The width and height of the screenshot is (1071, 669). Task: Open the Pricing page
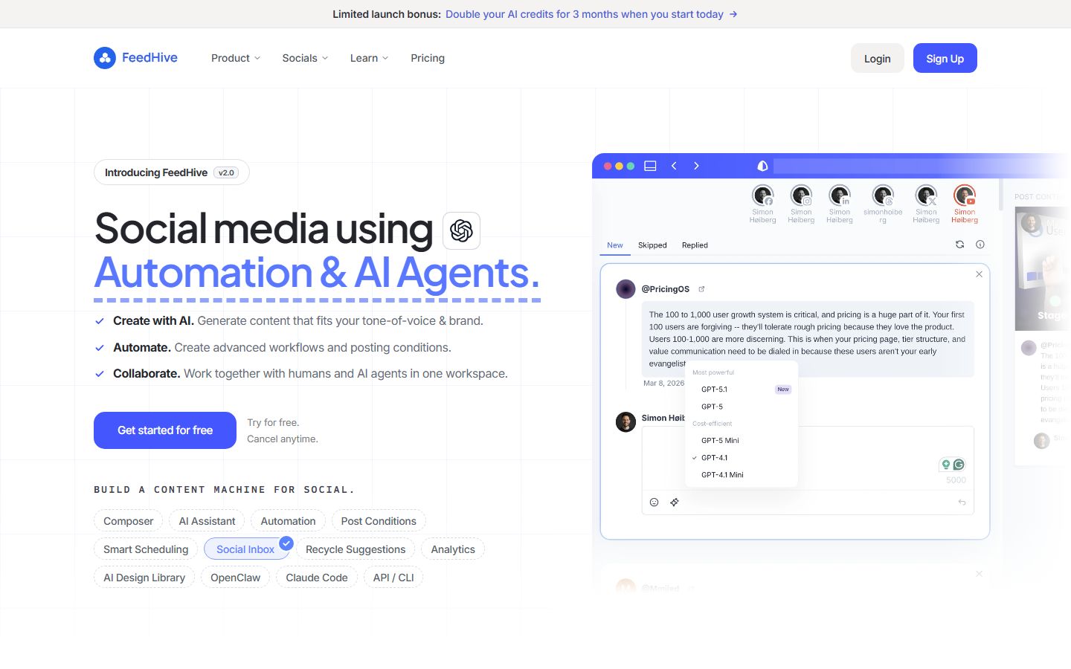click(x=428, y=58)
